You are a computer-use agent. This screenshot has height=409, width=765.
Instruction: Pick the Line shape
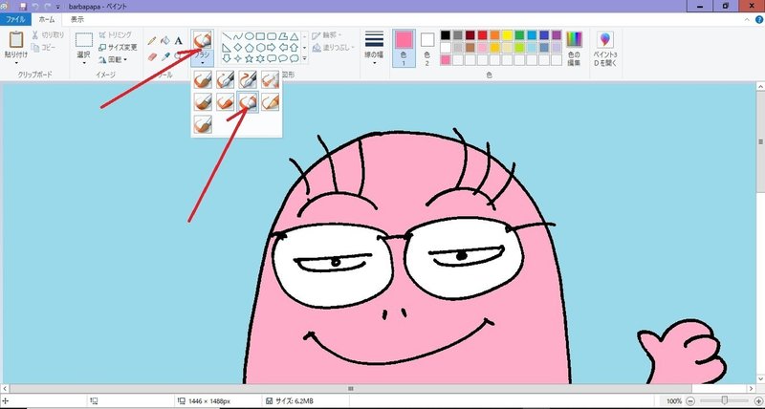coord(227,36)
